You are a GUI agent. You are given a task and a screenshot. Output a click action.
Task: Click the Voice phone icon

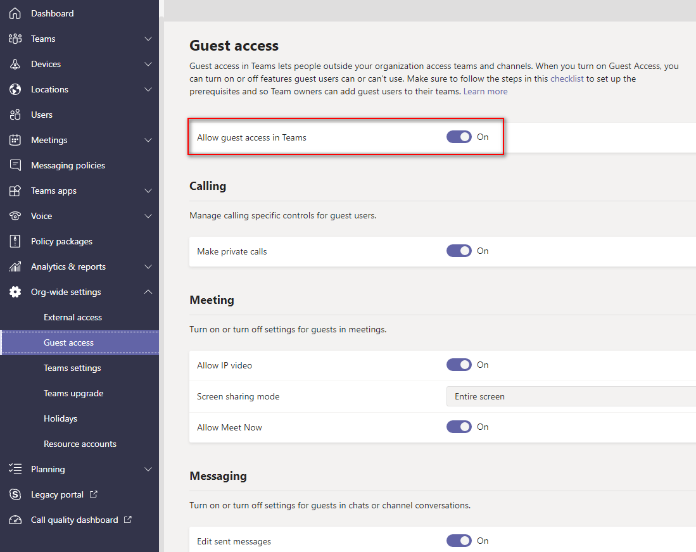click(x=15, y=216)
